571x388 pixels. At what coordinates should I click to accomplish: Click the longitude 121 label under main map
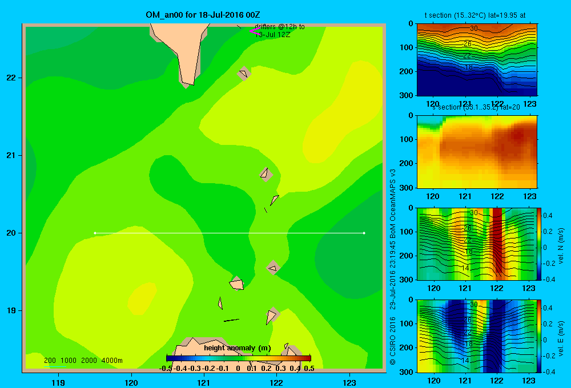click(x=204, y=382)
